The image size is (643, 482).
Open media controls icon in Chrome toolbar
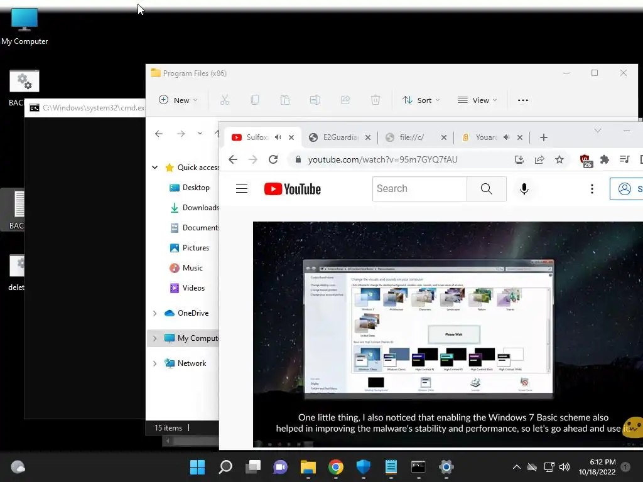pyautogui.click(x=625, y=159)
